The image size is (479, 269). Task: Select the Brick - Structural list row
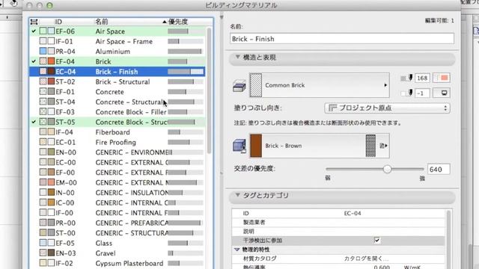coord(118,81)
